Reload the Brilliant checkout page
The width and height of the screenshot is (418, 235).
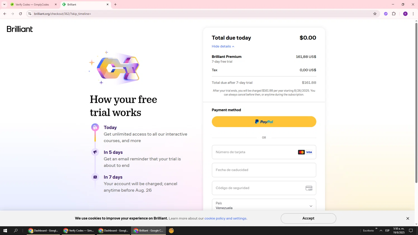20,14
